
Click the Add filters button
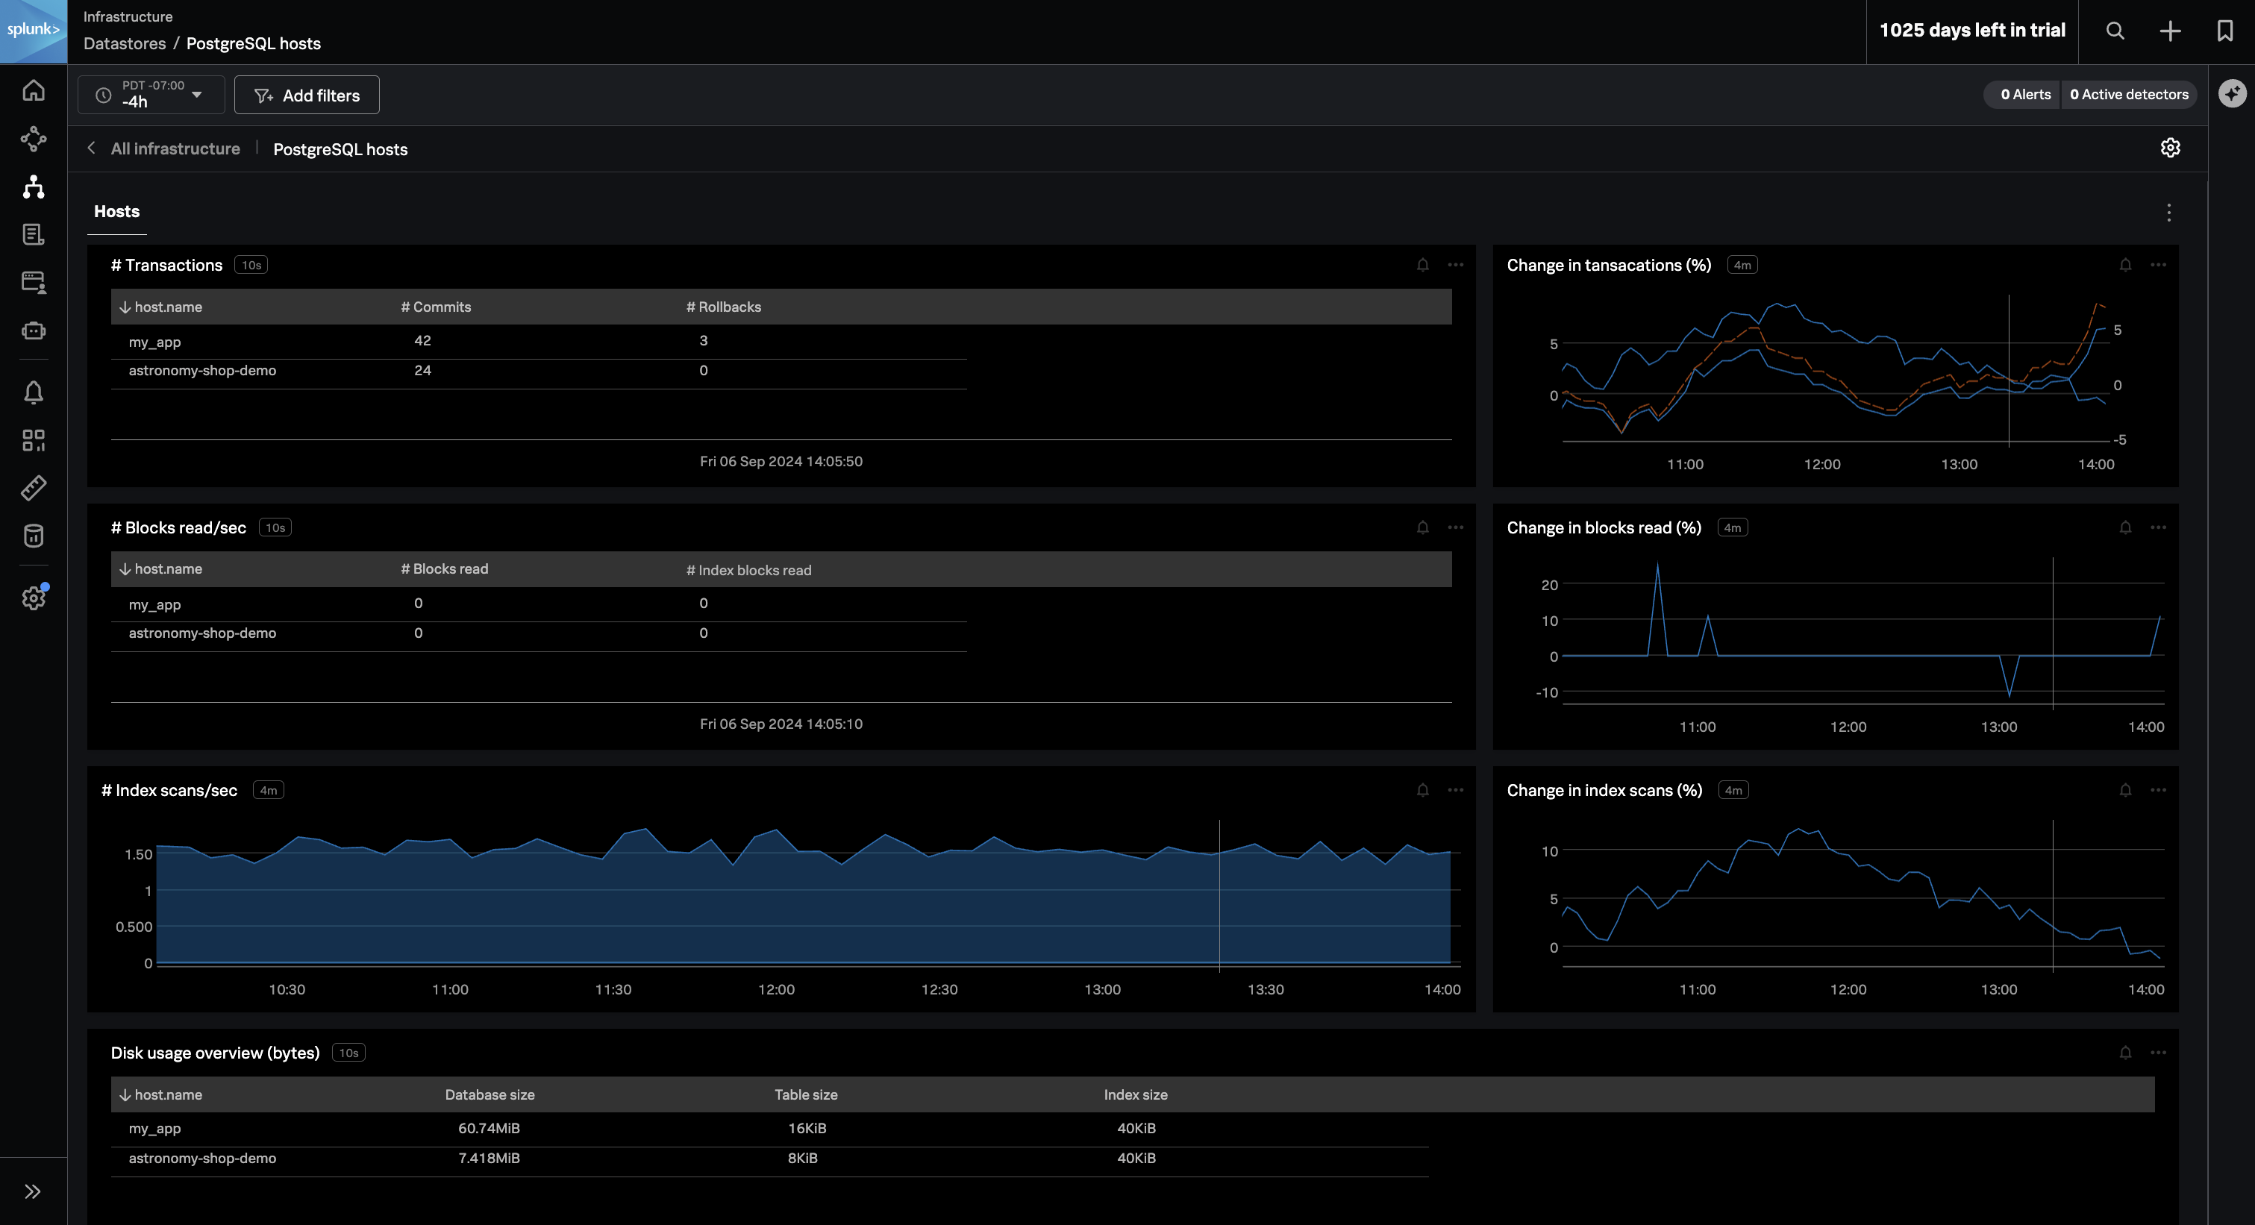307,95
